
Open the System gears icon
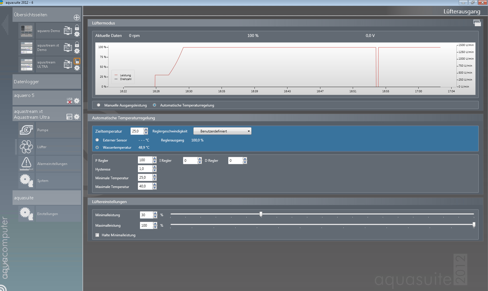tap(27, 180)
